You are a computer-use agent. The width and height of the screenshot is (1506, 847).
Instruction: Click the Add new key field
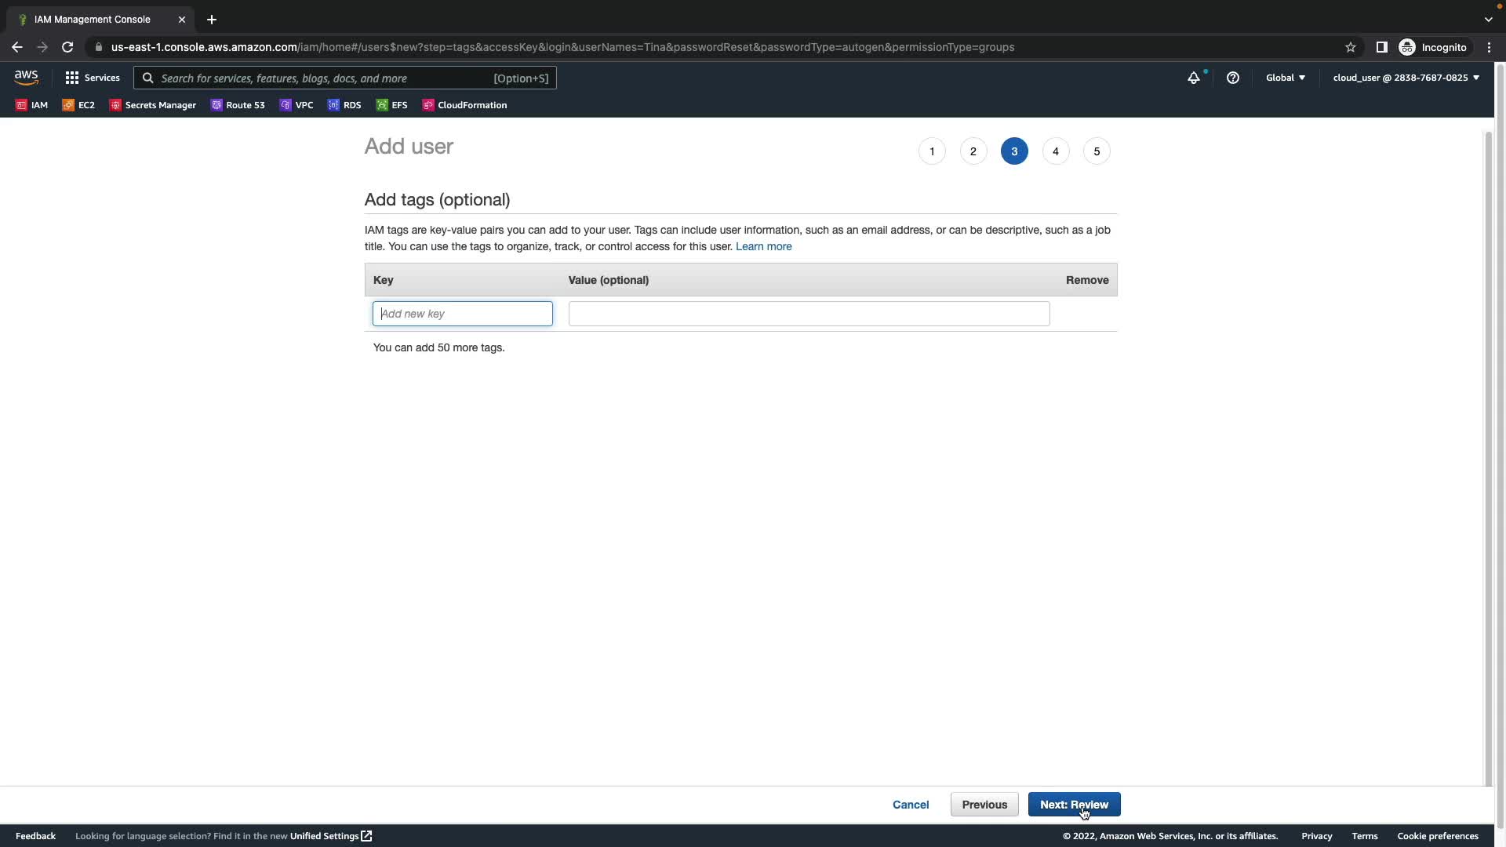(462, 314)
